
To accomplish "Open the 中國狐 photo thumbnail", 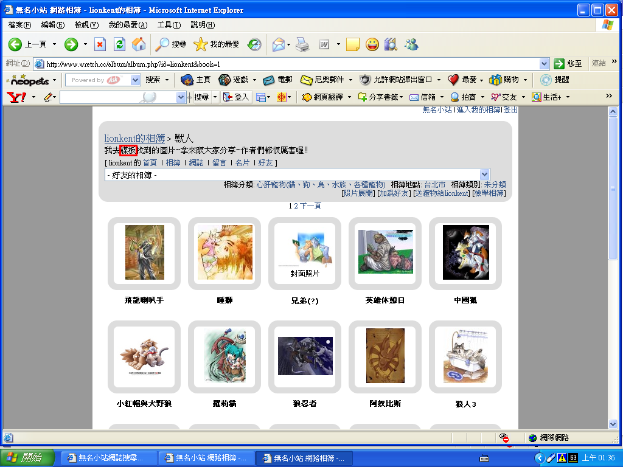I will tap(465, 252).
